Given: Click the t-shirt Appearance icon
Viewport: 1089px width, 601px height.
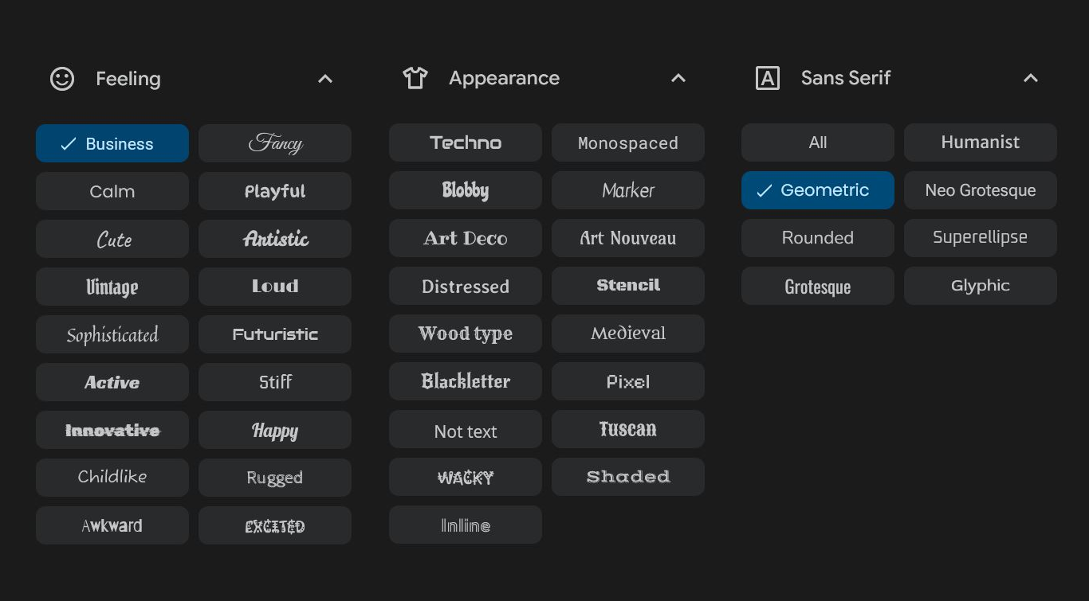Looking at the screenshot, I should 415,77.
